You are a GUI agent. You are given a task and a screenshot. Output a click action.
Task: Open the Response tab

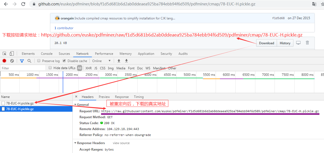pos(122,97)
